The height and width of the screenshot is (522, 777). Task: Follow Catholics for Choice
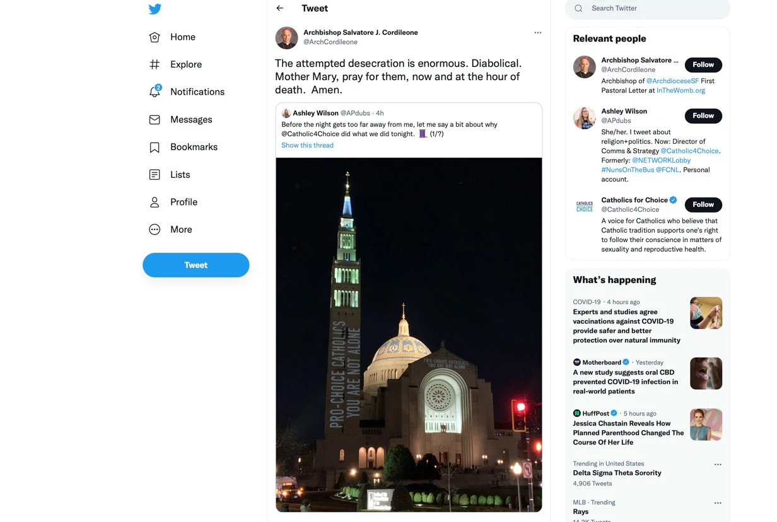pos(703,205)
